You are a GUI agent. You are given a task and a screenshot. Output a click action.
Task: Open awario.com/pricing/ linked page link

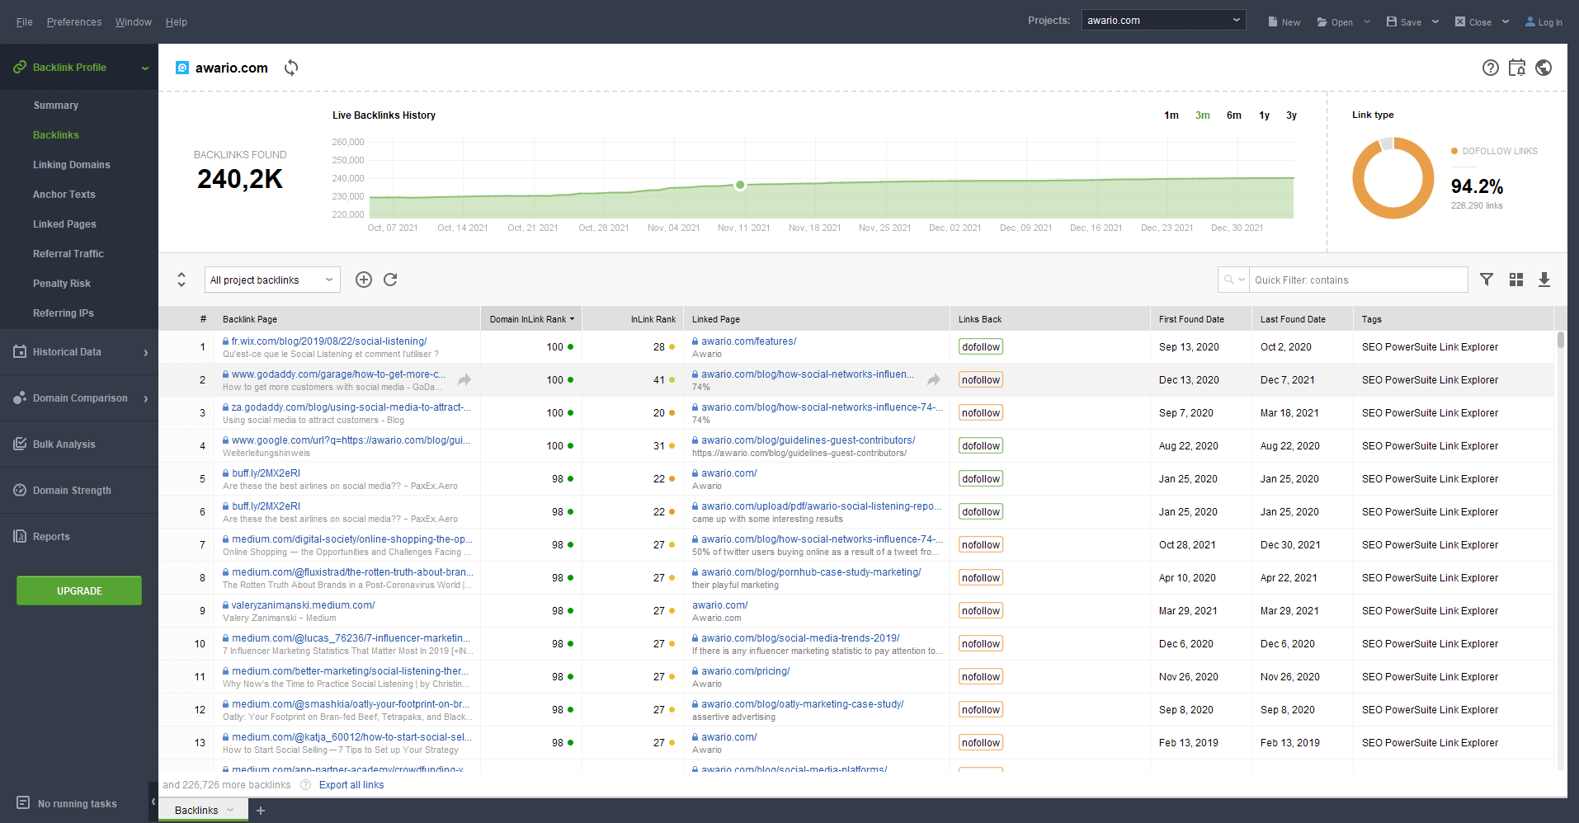coord(746,670)
